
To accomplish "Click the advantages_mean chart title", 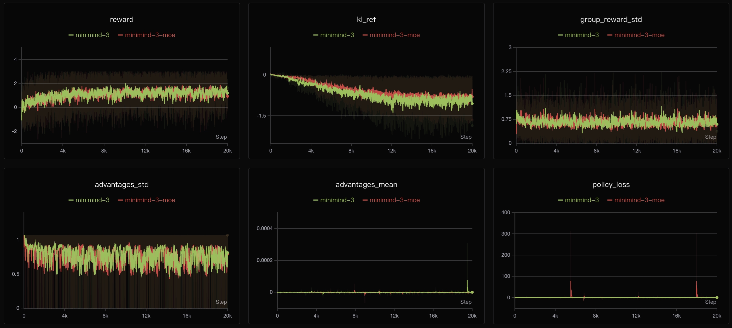I will (366, 185).
